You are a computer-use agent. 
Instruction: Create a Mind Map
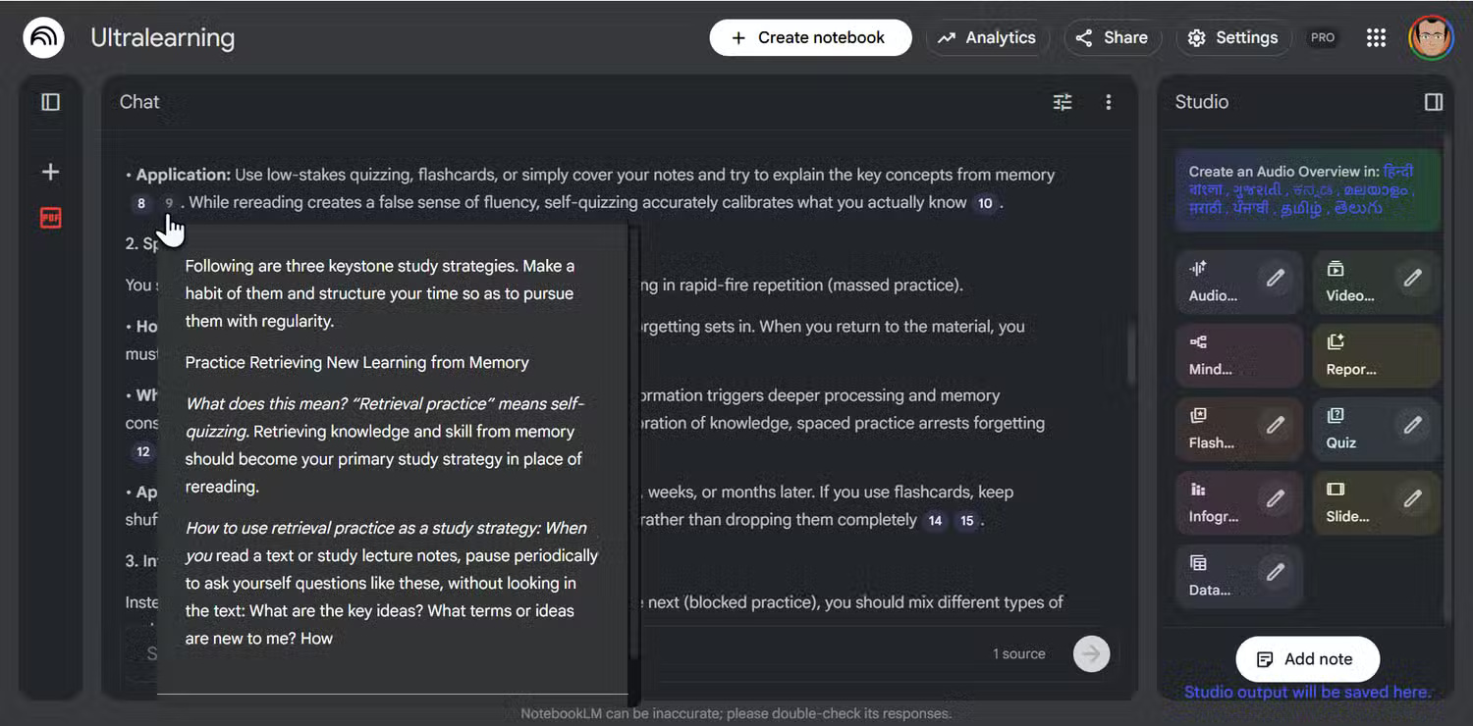1213,355
